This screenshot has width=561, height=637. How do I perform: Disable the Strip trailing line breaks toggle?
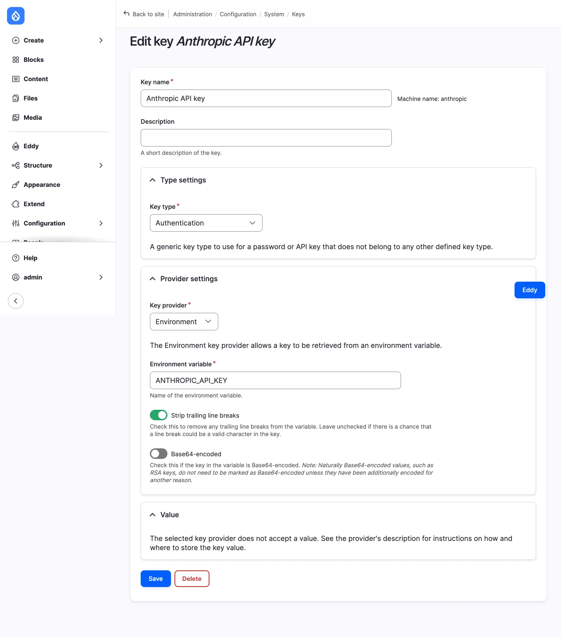pyautogui.click(x=159, y=415)
